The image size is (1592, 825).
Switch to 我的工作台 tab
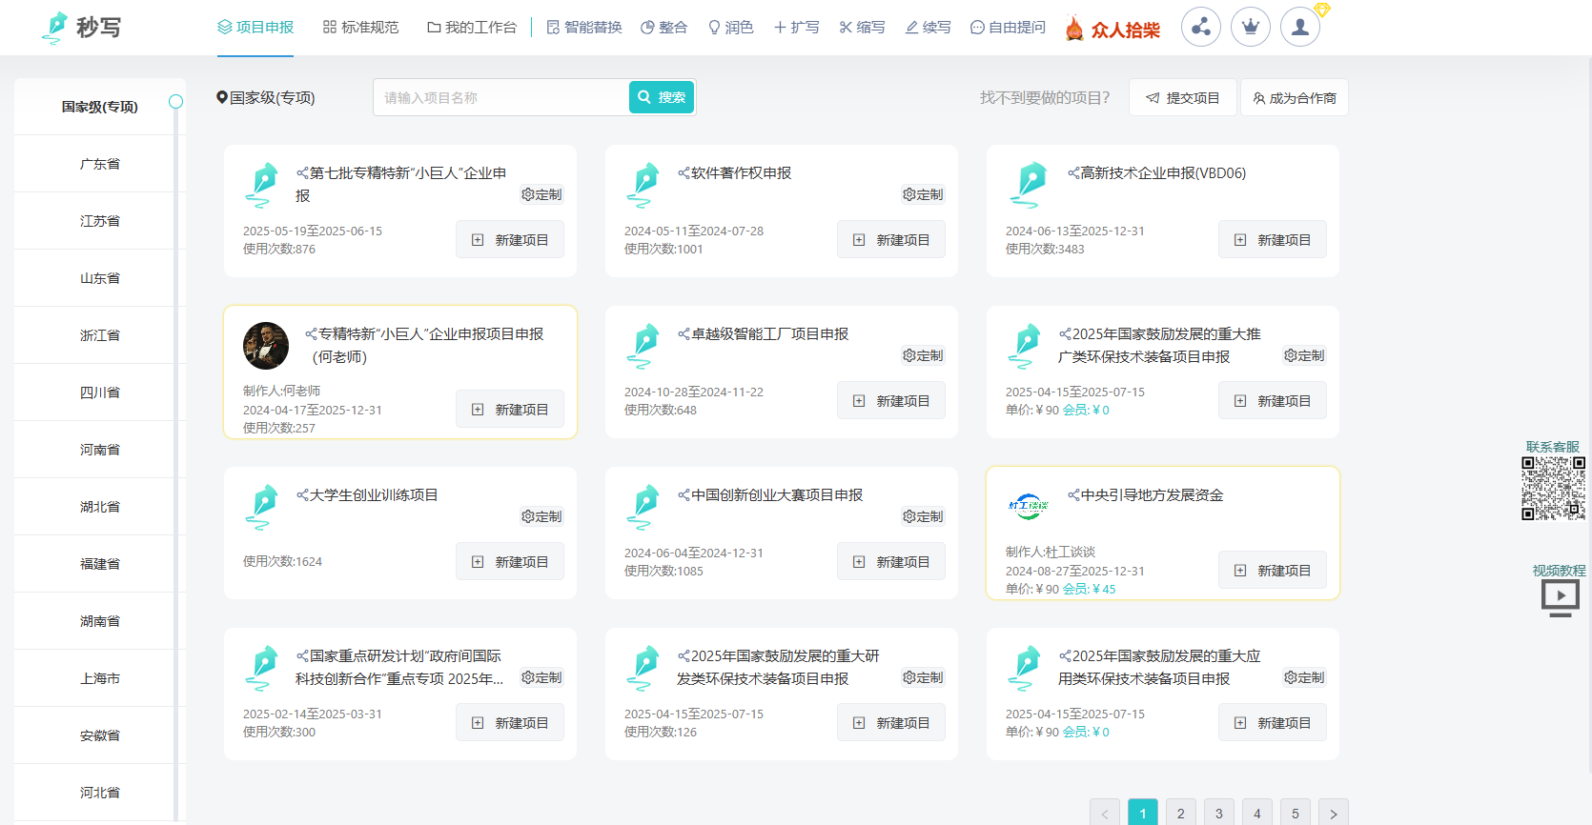click(471, 27)
